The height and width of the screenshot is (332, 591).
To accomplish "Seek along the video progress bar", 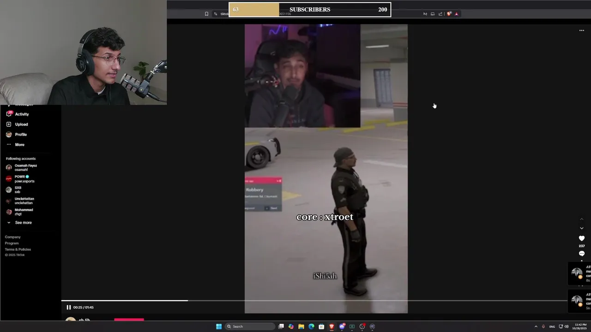I will [x=314, y=301].
